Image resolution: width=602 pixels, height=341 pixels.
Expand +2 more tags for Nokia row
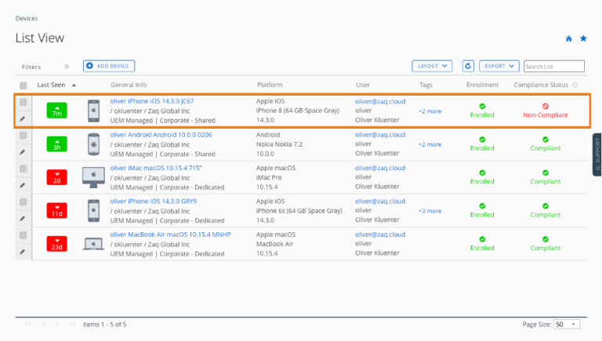click(x=430, y=144)
